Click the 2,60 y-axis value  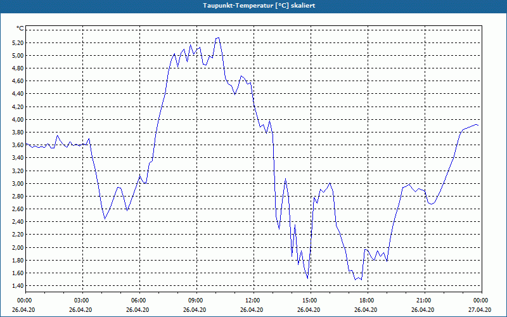(x=18, y=209)
